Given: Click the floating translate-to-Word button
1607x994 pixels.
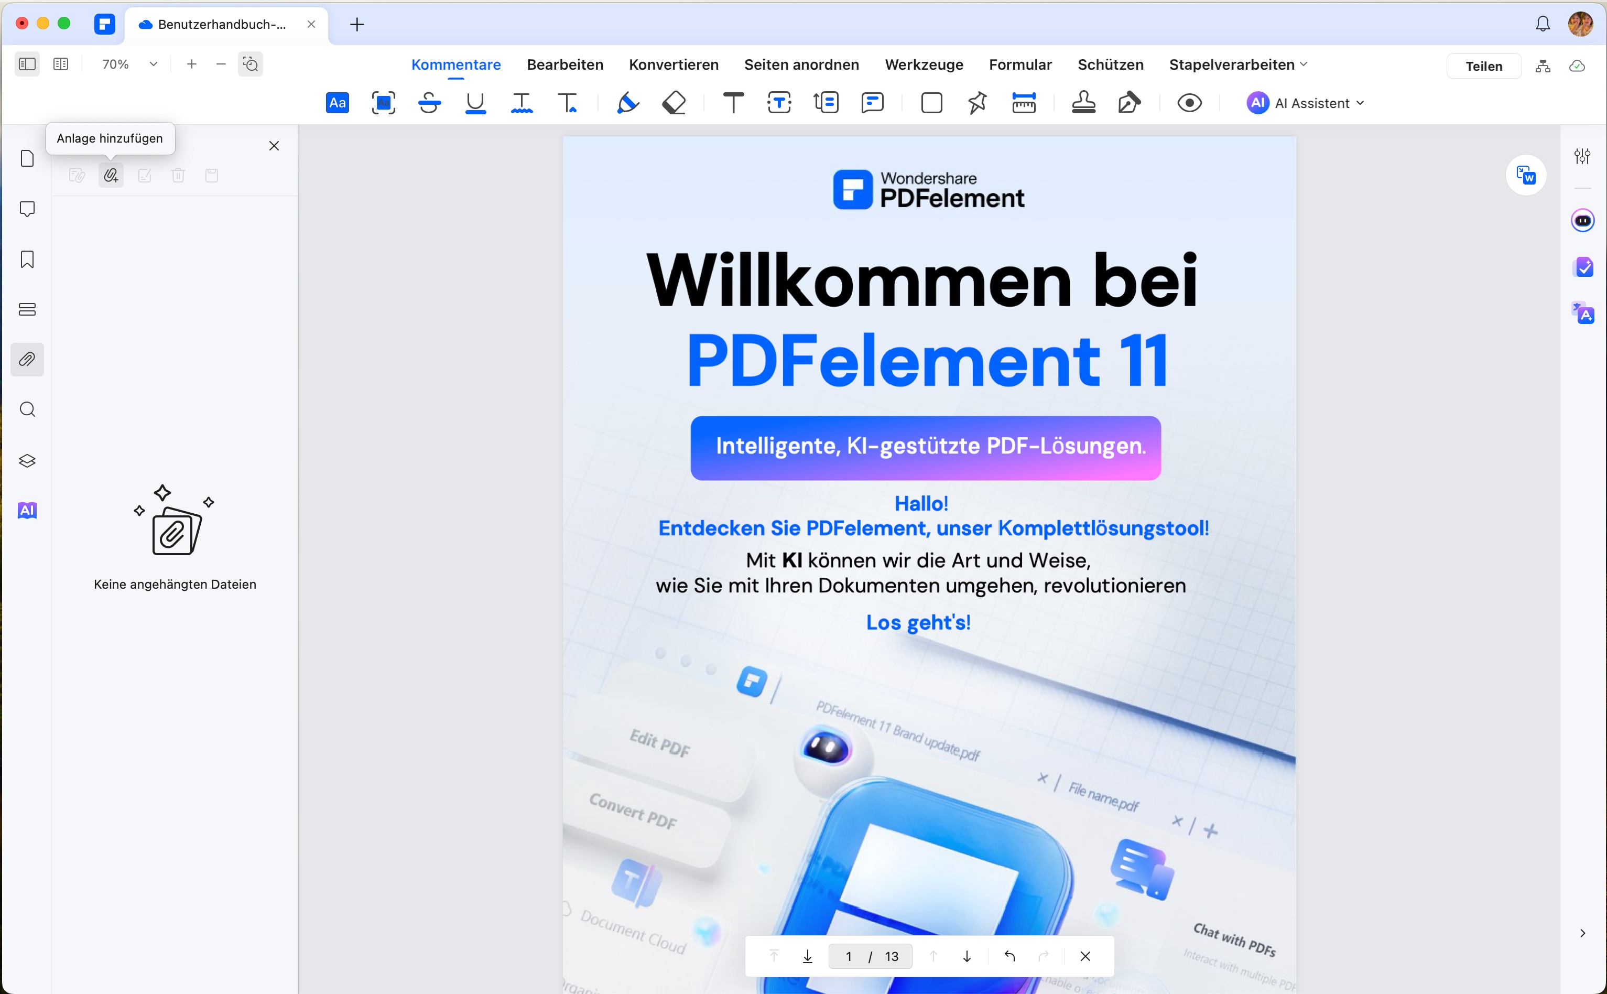Looking at the screenshot, I should point(1526,175).
